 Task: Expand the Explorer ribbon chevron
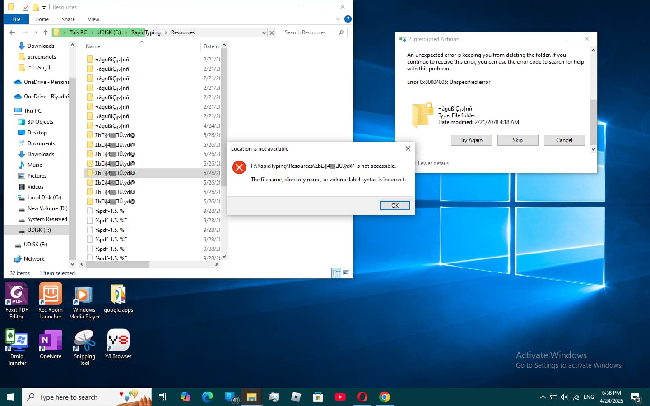(338, 19)
